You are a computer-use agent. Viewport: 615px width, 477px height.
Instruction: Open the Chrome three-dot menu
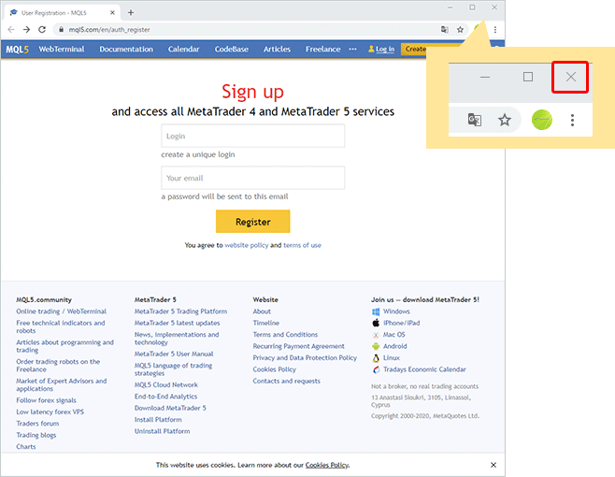pos(495,29)
